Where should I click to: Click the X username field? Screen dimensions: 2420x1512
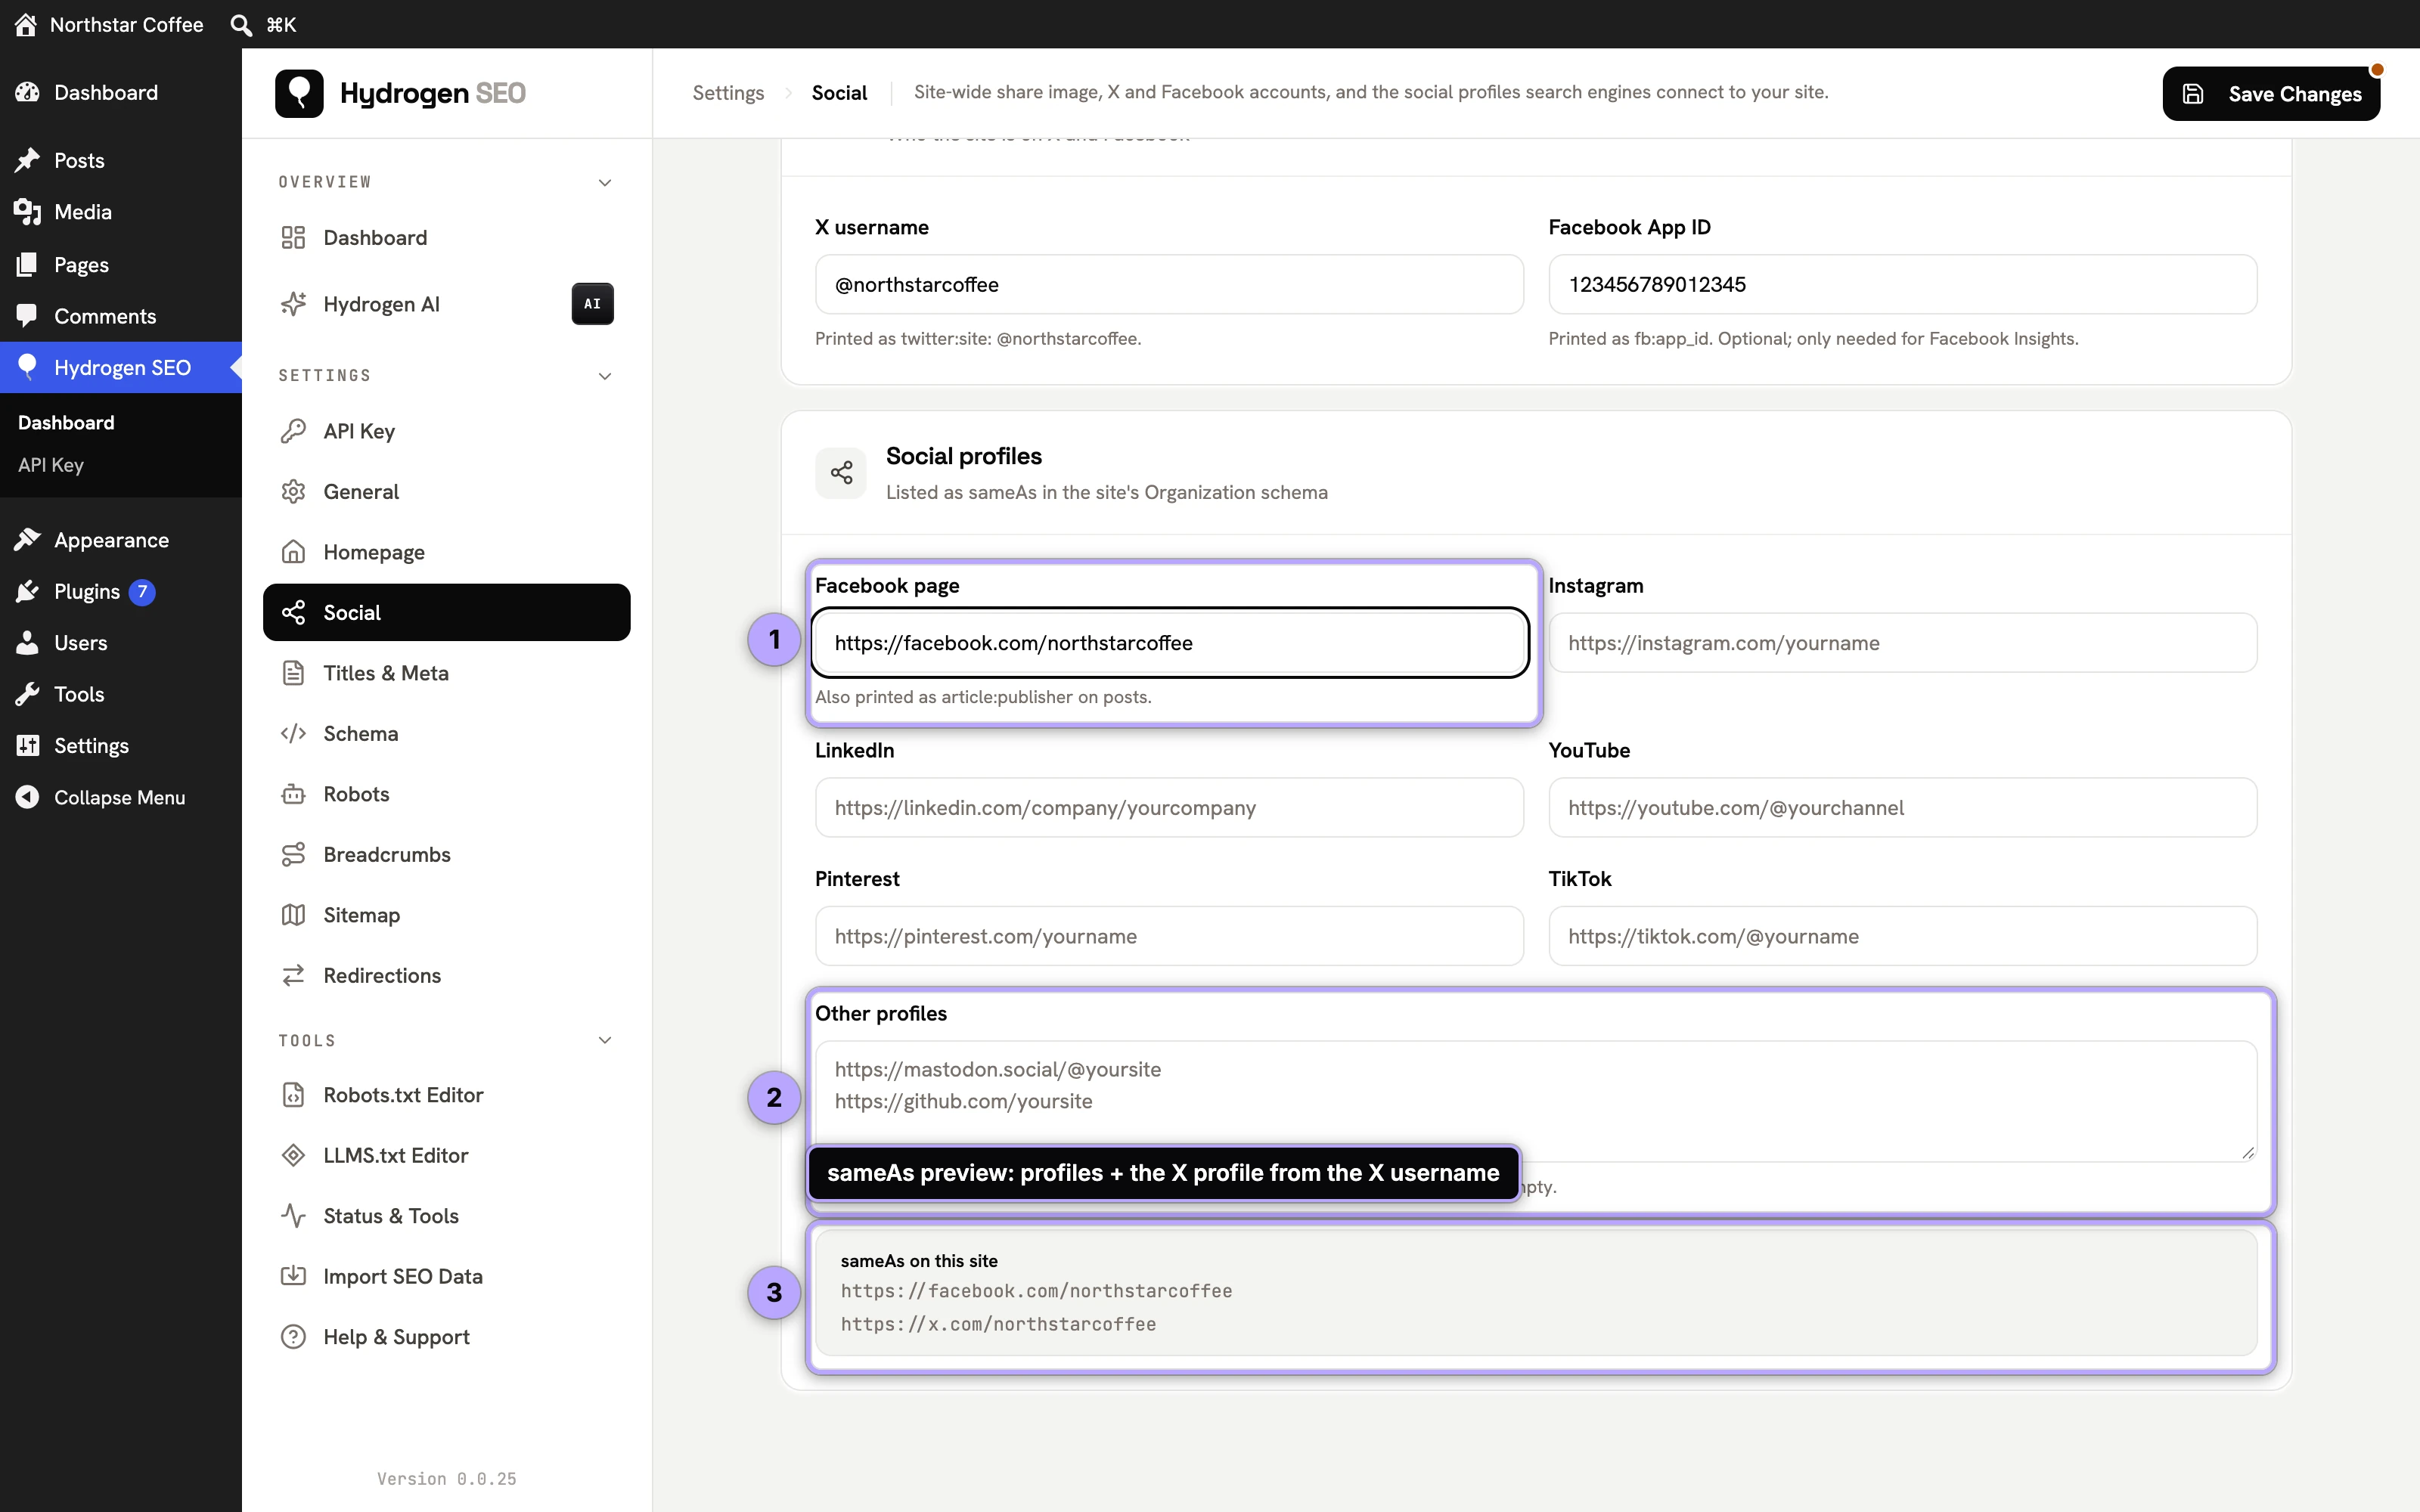point(1169,284)
